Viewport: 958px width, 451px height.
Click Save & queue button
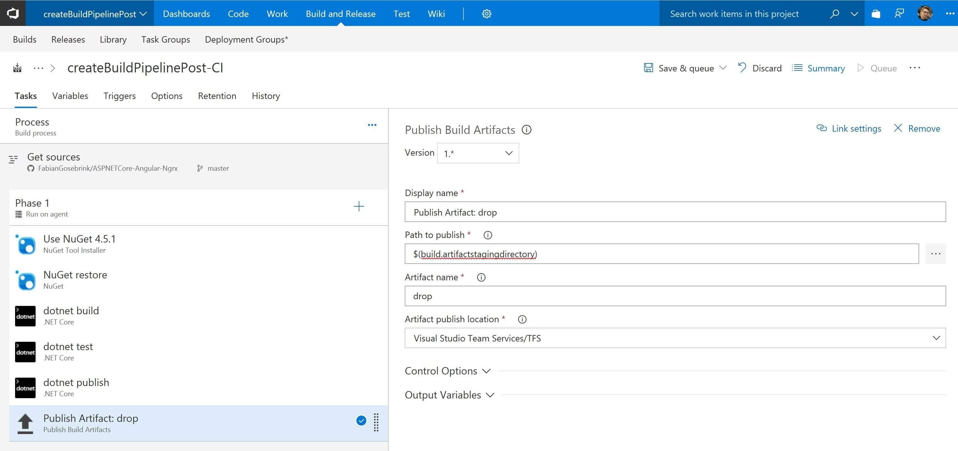coord(678,68)
